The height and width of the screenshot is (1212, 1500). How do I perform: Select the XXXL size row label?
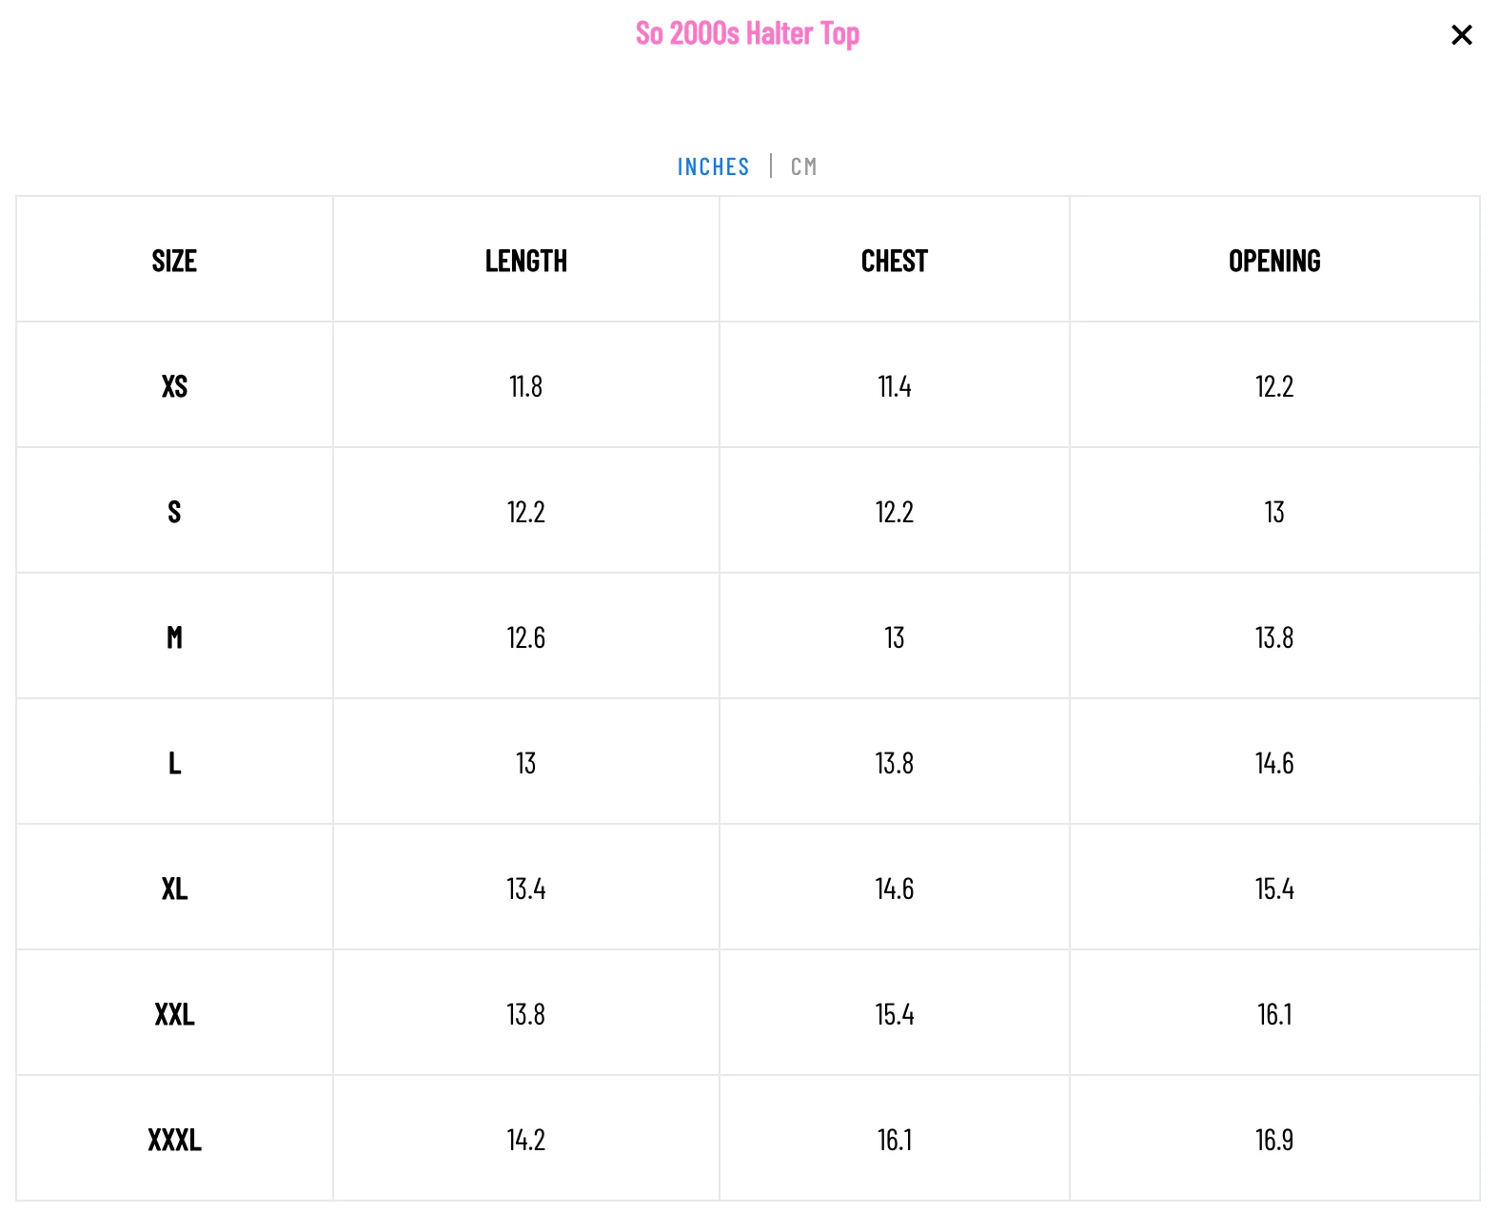pos(174,1140)
